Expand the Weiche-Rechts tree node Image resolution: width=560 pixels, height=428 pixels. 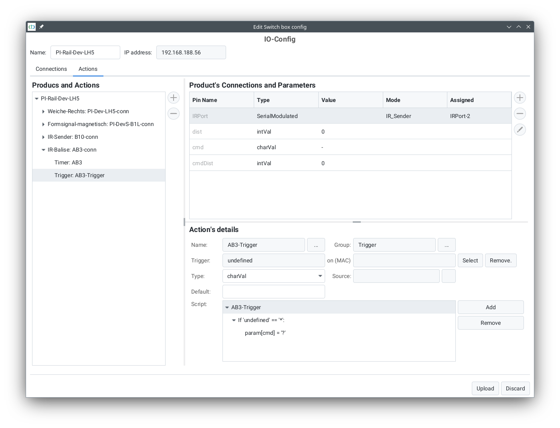(43, 112)
